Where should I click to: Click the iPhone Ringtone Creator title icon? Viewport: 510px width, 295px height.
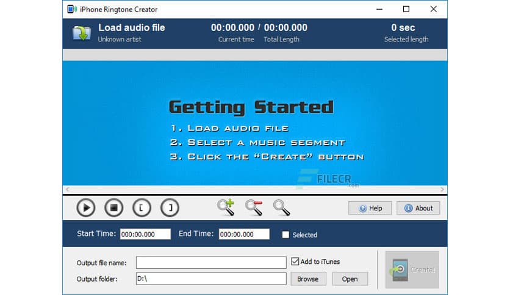click(x=72, y=9)
